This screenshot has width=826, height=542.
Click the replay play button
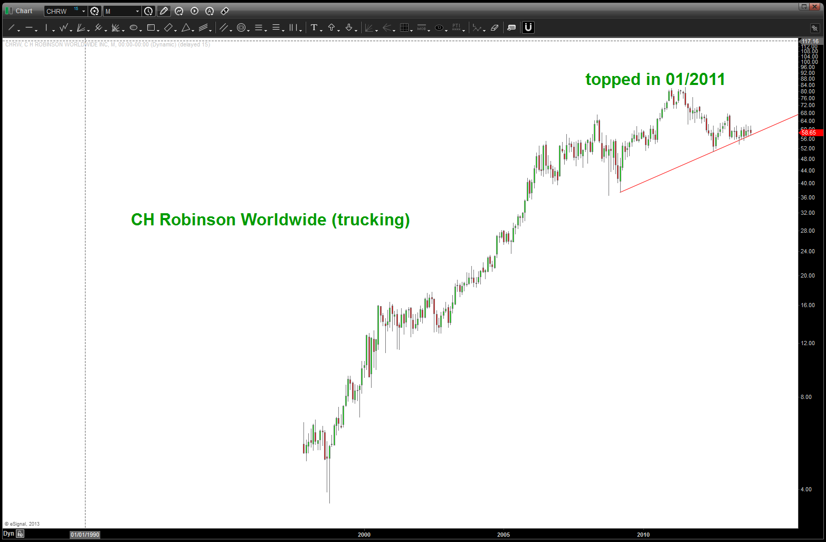pos(194,11)
